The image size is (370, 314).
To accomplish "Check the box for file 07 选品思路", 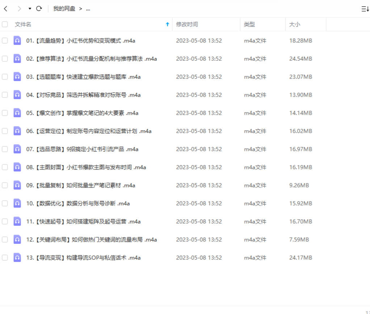I will click(x=5, y=149).
